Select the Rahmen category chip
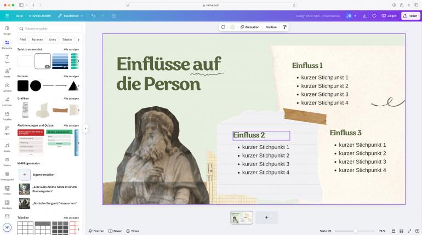 tap(37, 39)
